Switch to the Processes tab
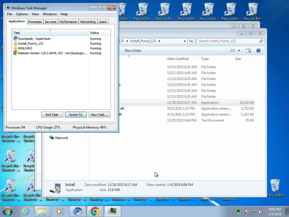Screen dimensions: 289x217 pyautogui.click(x=35, y=22)
